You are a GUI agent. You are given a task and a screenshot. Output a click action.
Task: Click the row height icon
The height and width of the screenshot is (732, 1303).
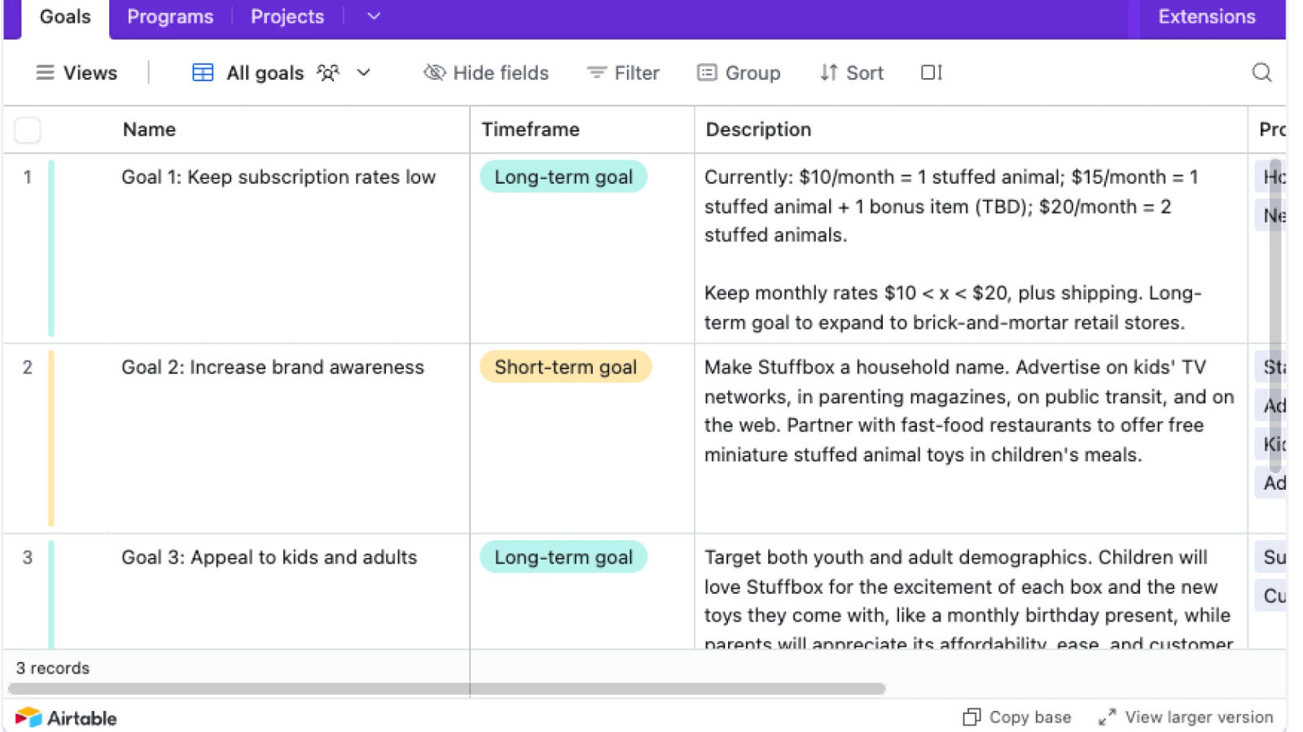[x=932, y=72]
